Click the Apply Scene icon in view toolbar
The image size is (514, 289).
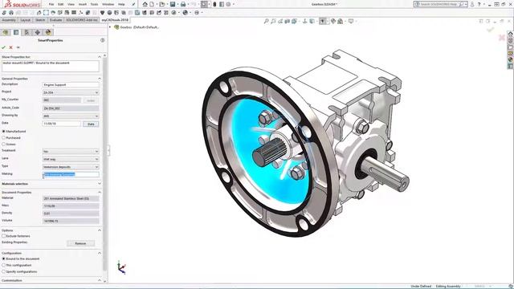pyautogui.click(x=341, y=22)
